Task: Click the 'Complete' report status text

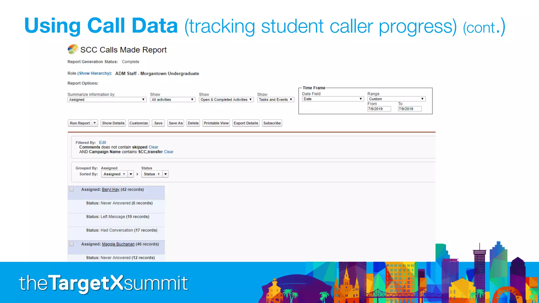Action: [x=131, y=62]
